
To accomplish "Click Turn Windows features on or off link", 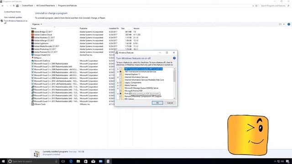I will (x=16, y=22).
